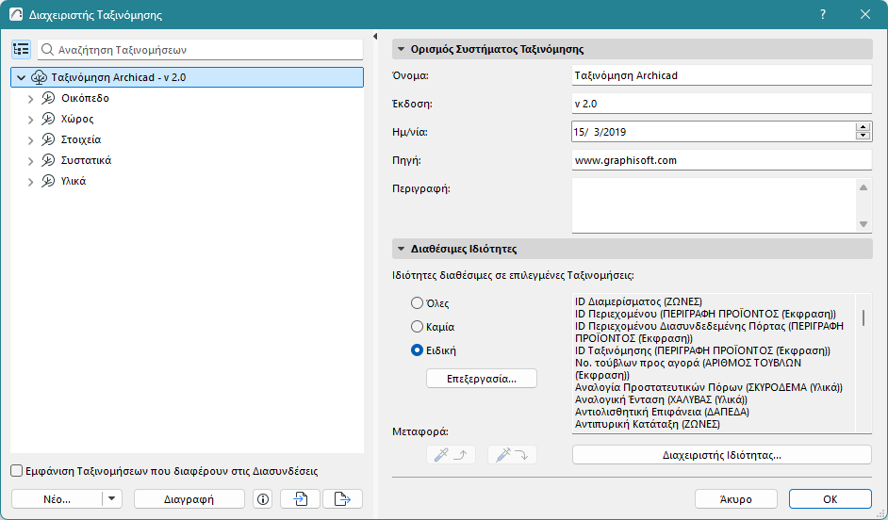Expand the Υλικά tree node
Image resolution: width=888 pixels, height=520 pixels.
click(x=31, y=182)
